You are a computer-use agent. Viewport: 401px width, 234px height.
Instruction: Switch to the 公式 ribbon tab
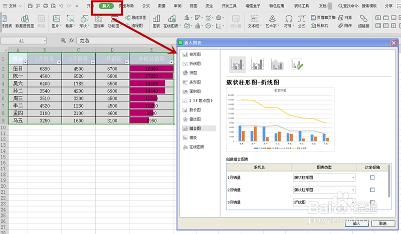tap(146, 5)
